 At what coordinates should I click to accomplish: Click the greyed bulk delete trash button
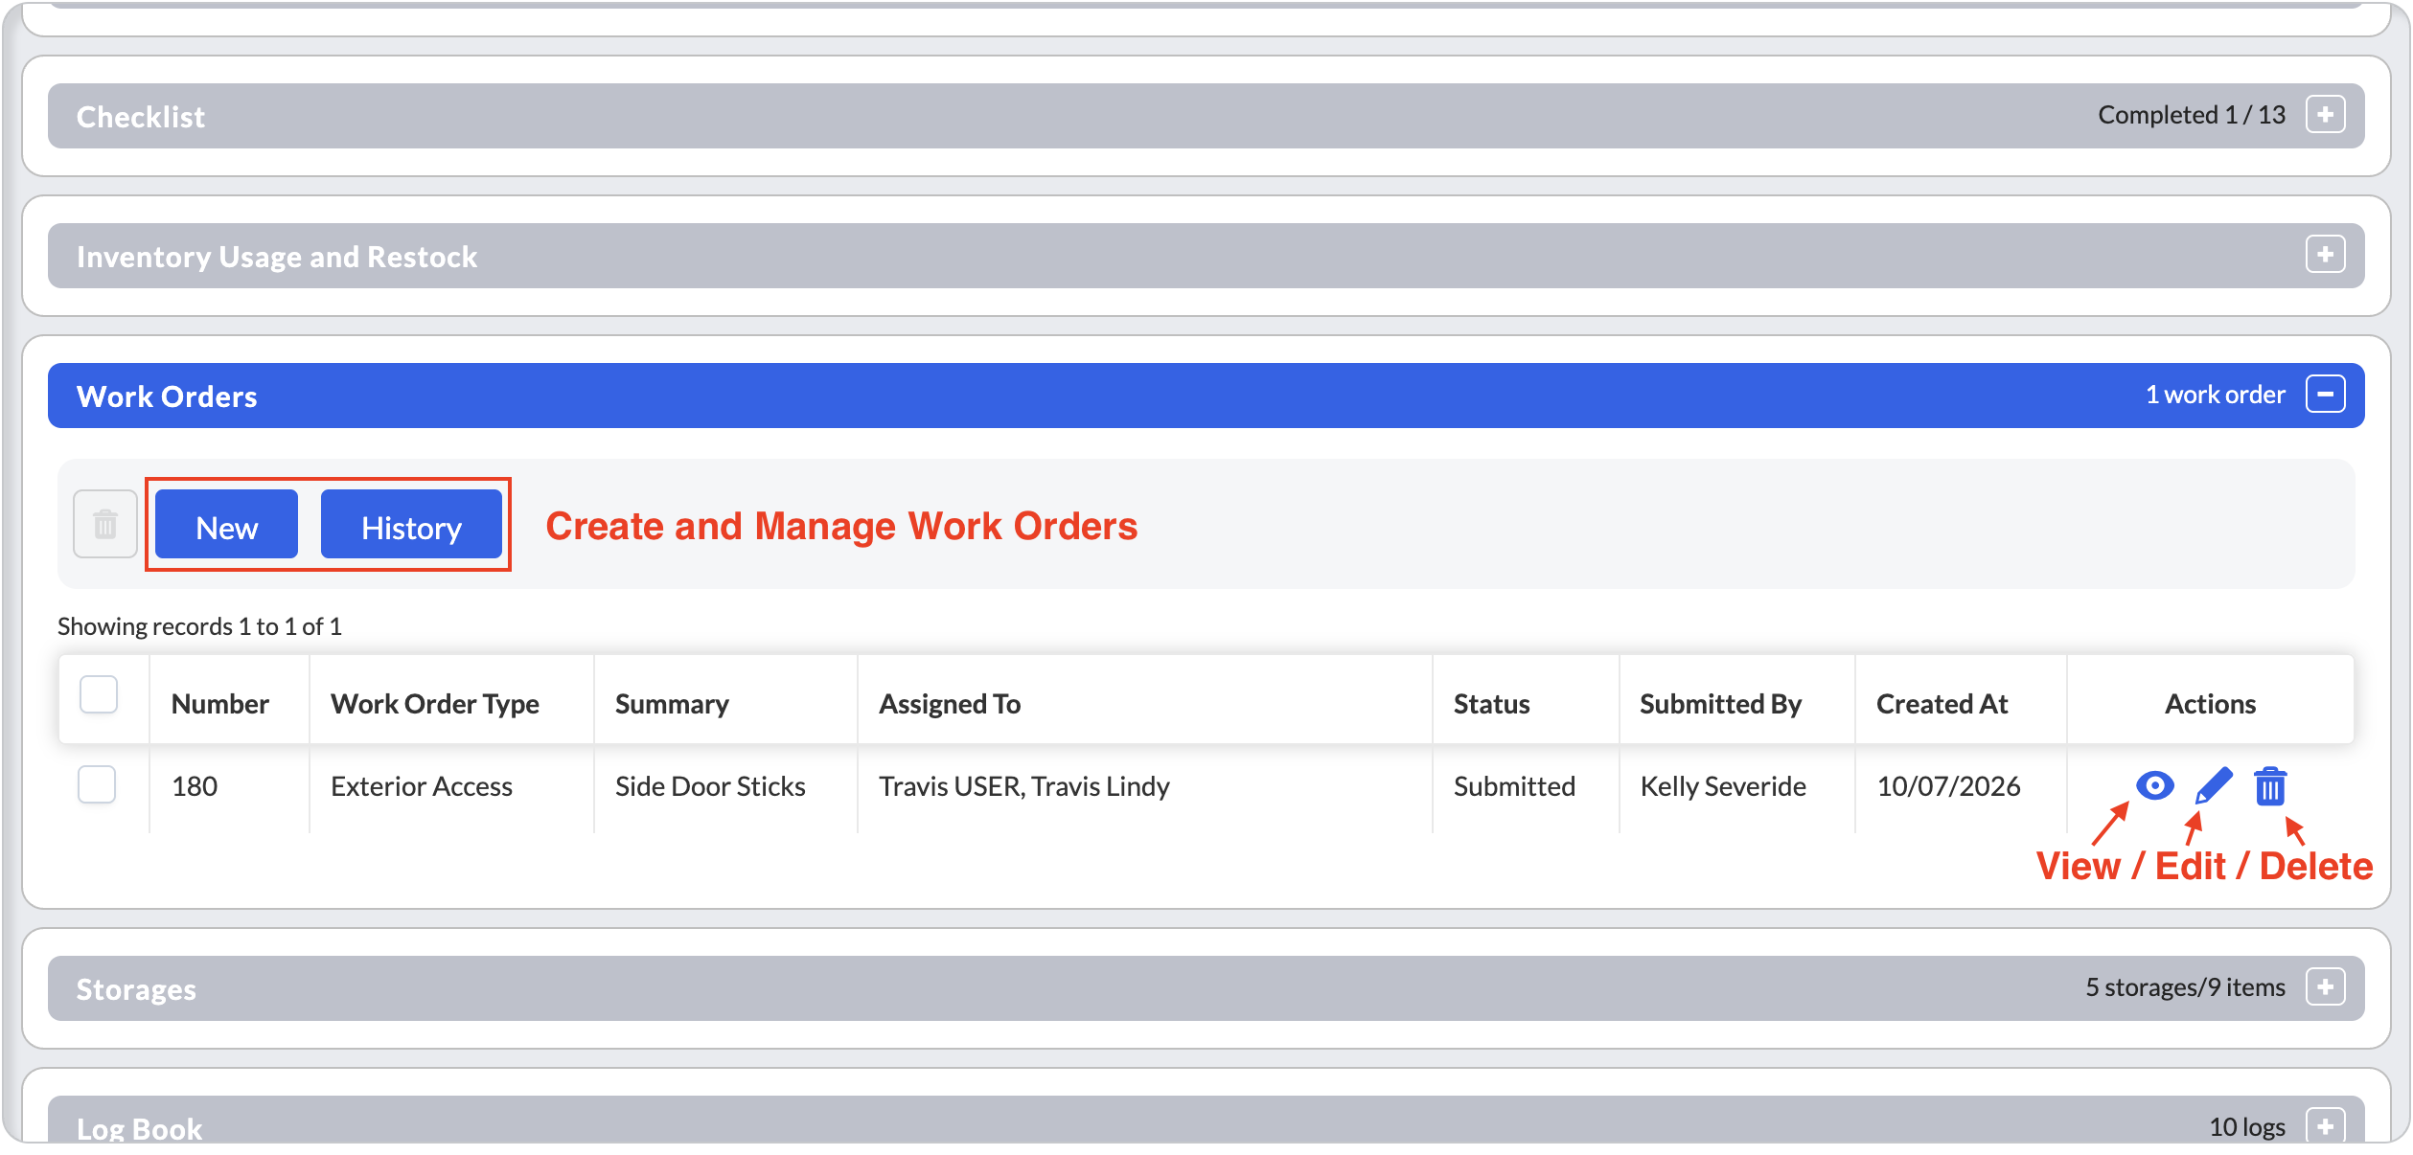[x=105, y=524]
